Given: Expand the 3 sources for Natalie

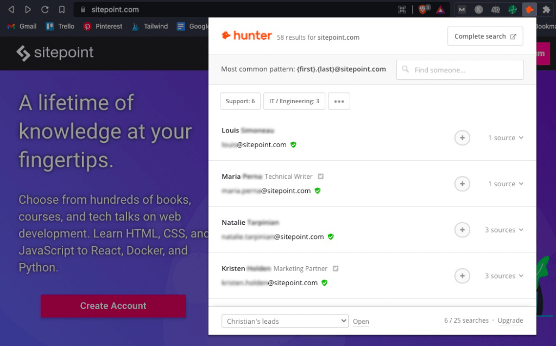Looking at the screenshot, I should (504, 230).
